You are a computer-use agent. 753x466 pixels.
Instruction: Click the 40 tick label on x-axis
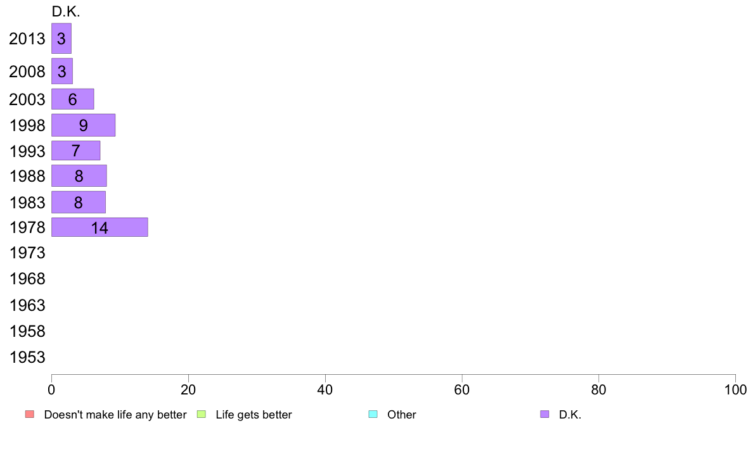pos(325,389)
